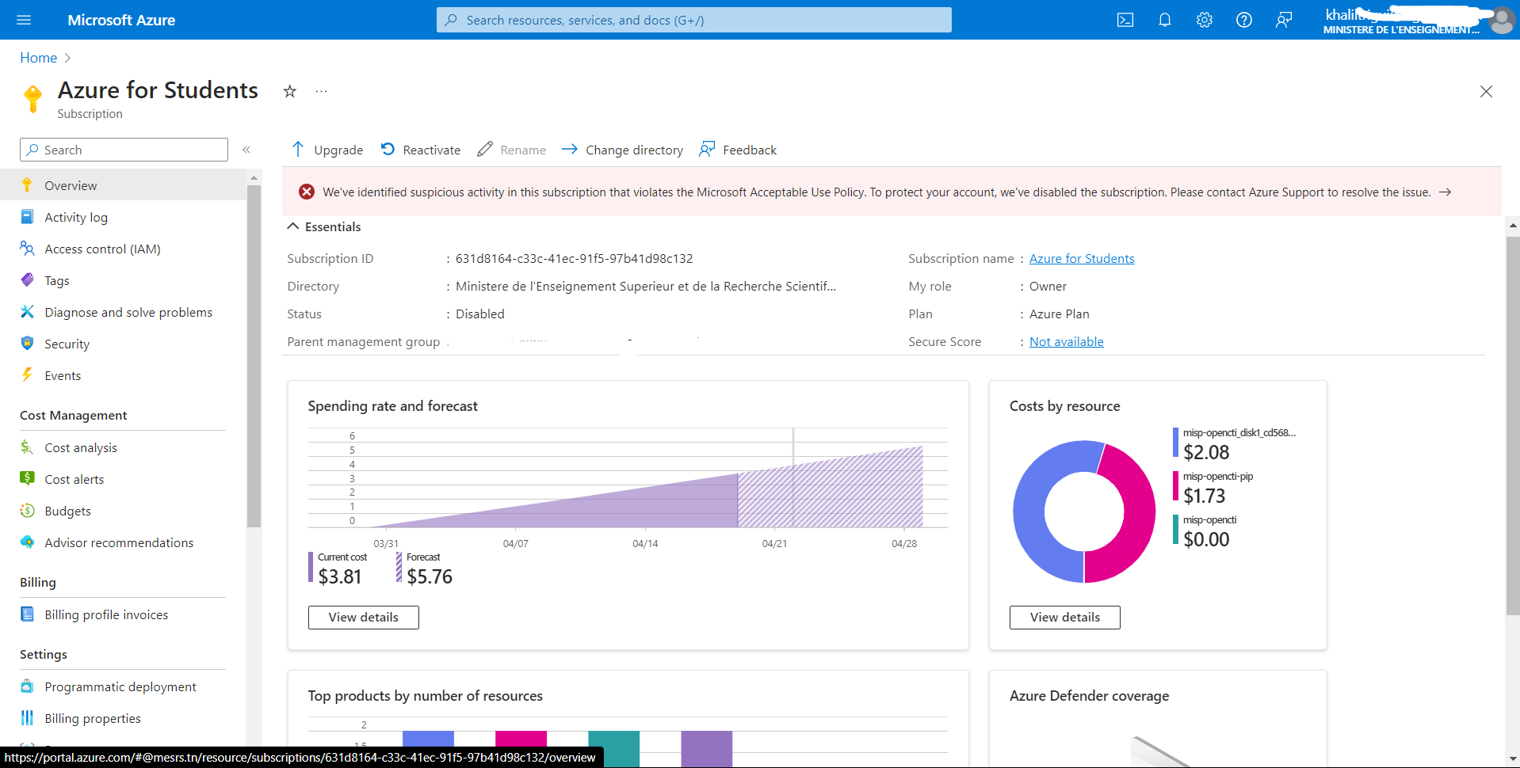View details for Costs by resource
This screenshot has width=1520, height=768.
[1064, 617]
